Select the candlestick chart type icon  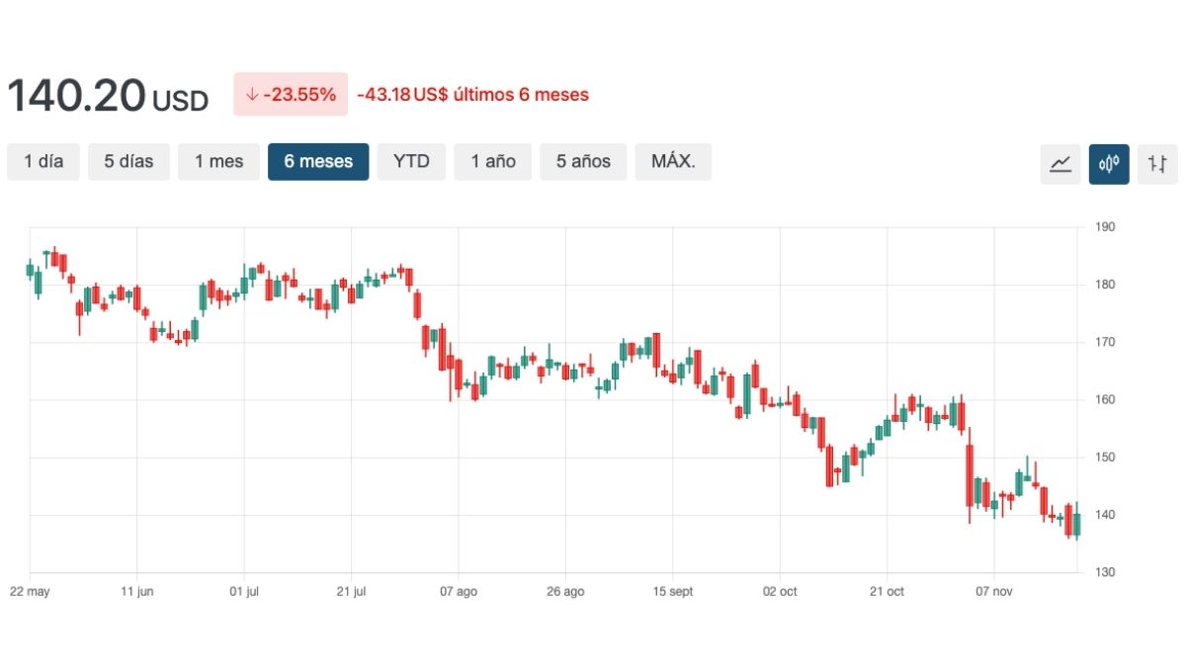tap(1109, 164)
